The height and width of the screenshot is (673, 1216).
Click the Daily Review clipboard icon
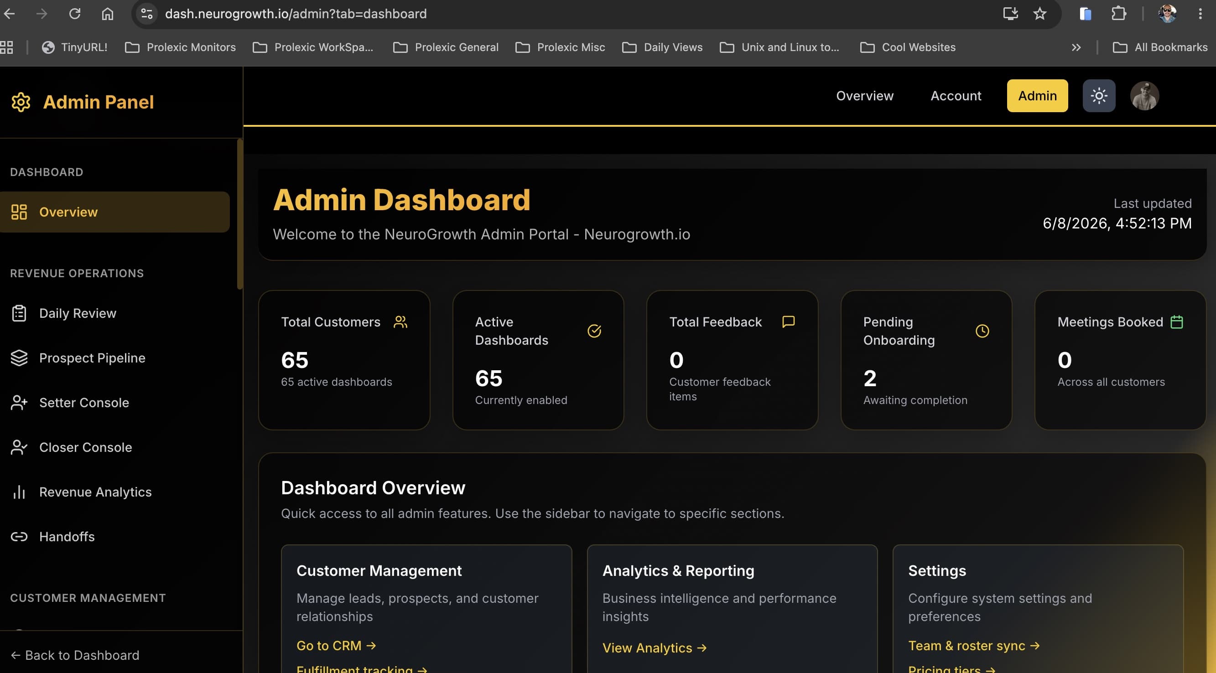[x=19, y=313]
